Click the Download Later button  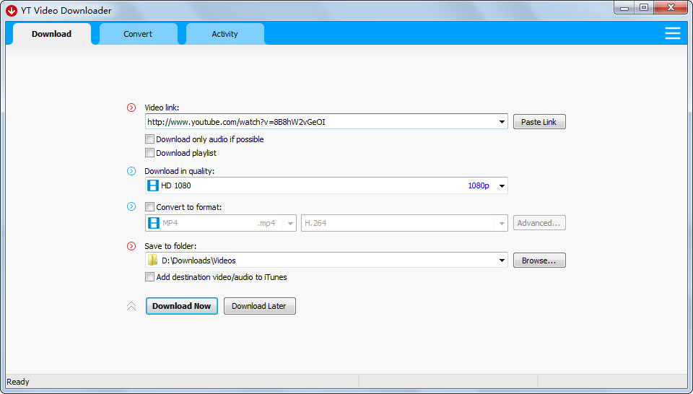[259, 306]
